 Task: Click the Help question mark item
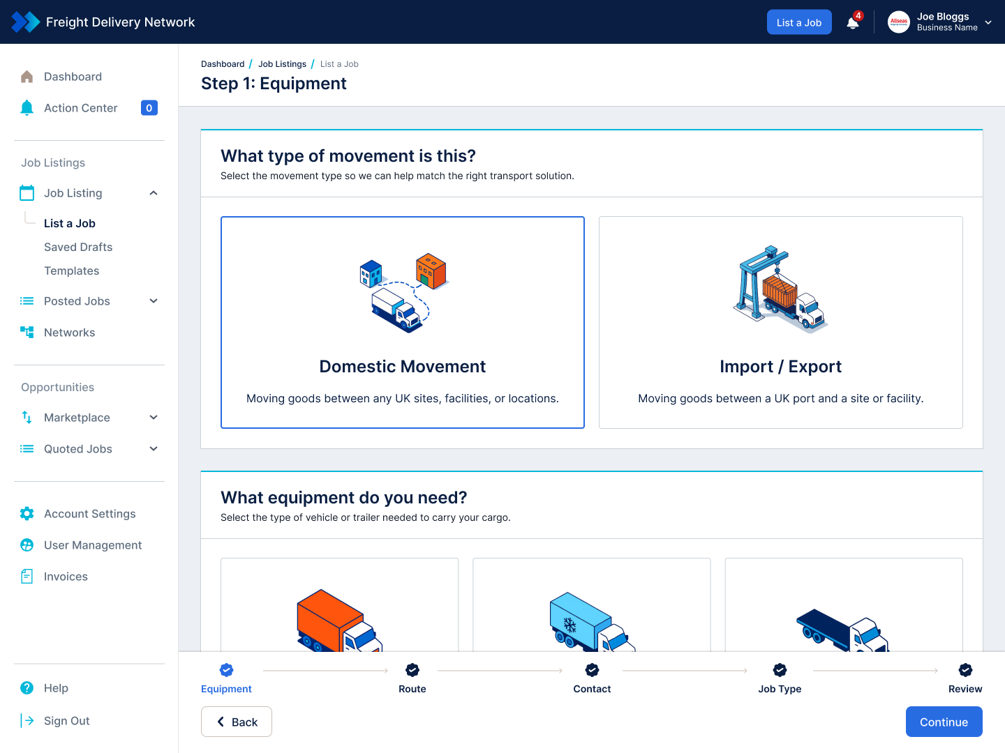(x=56, y=688)
